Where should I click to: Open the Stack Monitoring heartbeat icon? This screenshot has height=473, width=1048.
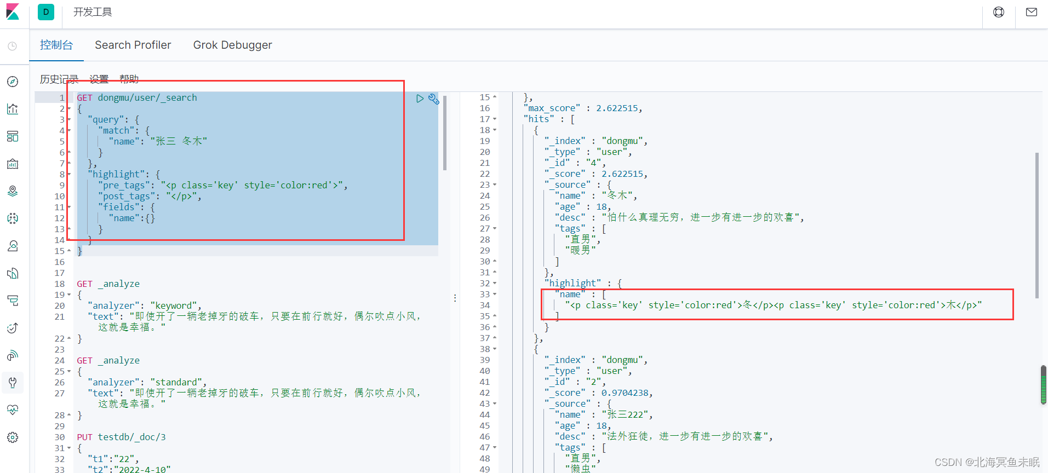coord(13,410)
